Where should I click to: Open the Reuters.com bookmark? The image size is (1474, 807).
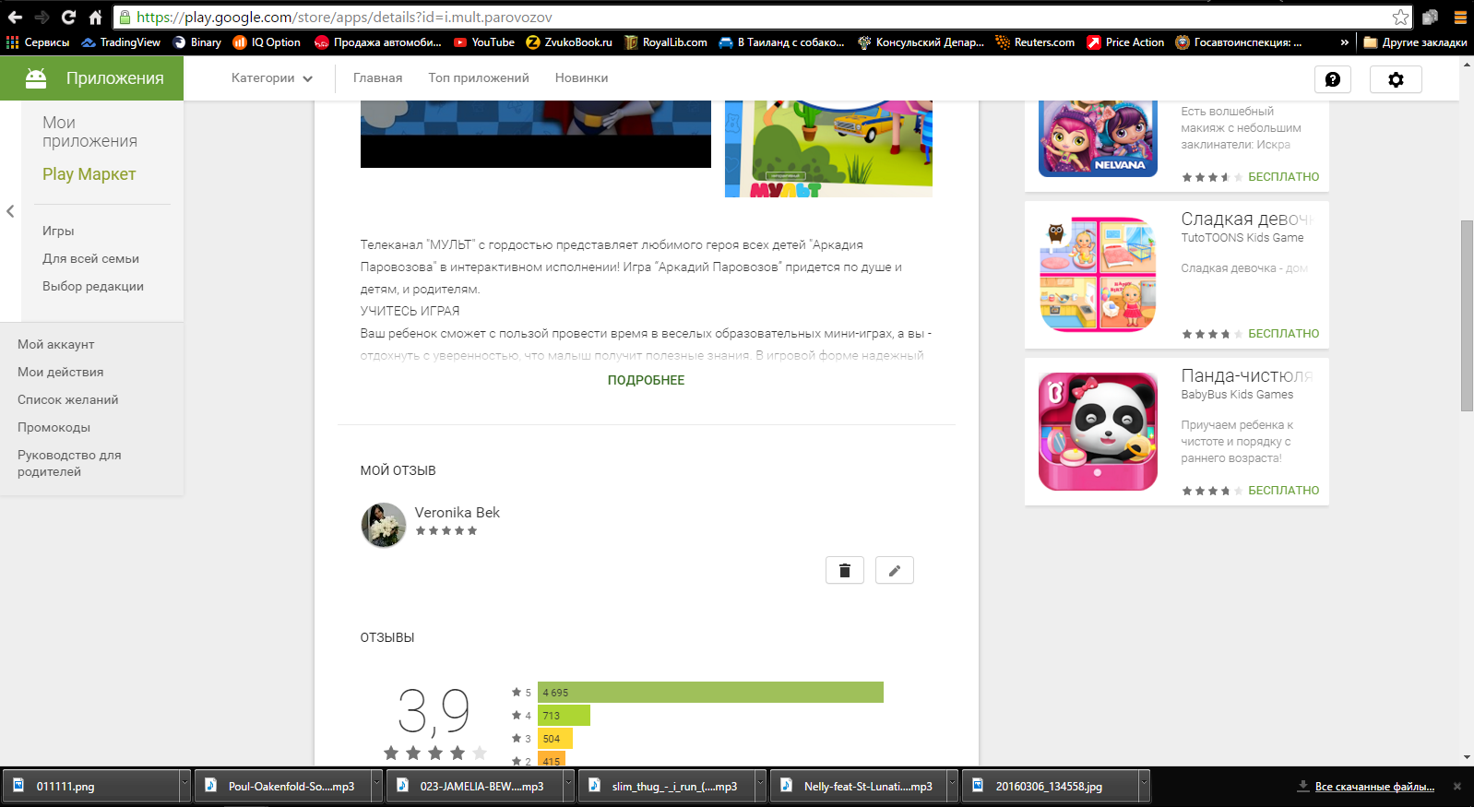pyautogui.click(x=1035, y=42)
